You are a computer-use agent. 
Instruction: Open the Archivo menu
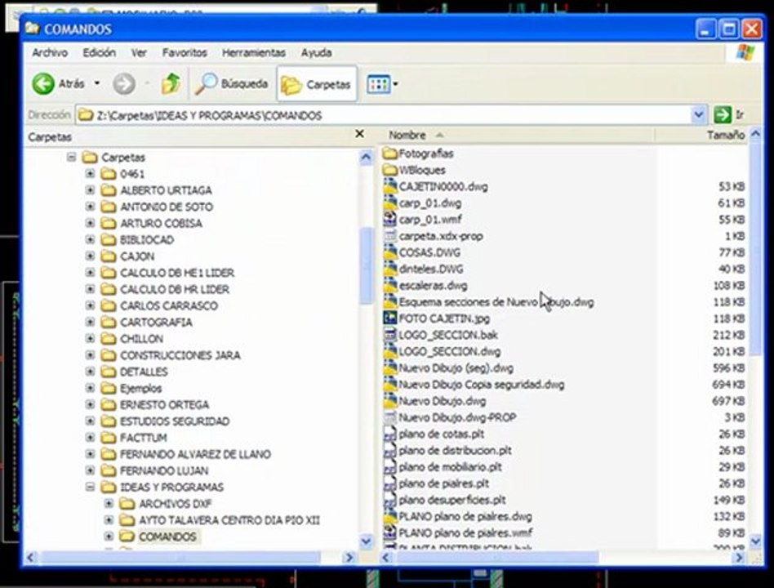50,52
